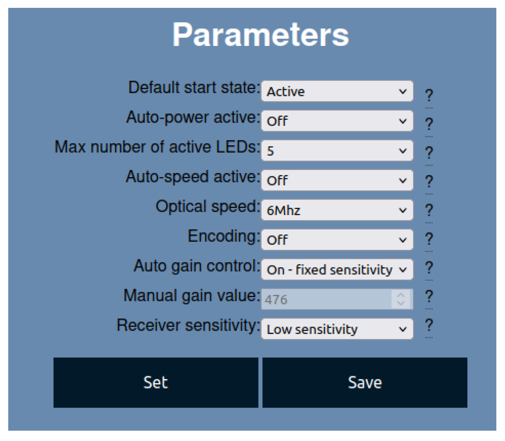
Task: Click the Manual gain value stepper arrows
Action: [401, 299]
